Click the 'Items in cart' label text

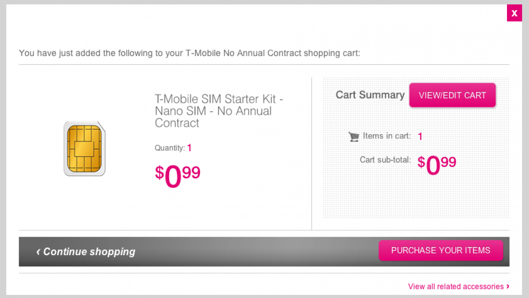(387, 136)
